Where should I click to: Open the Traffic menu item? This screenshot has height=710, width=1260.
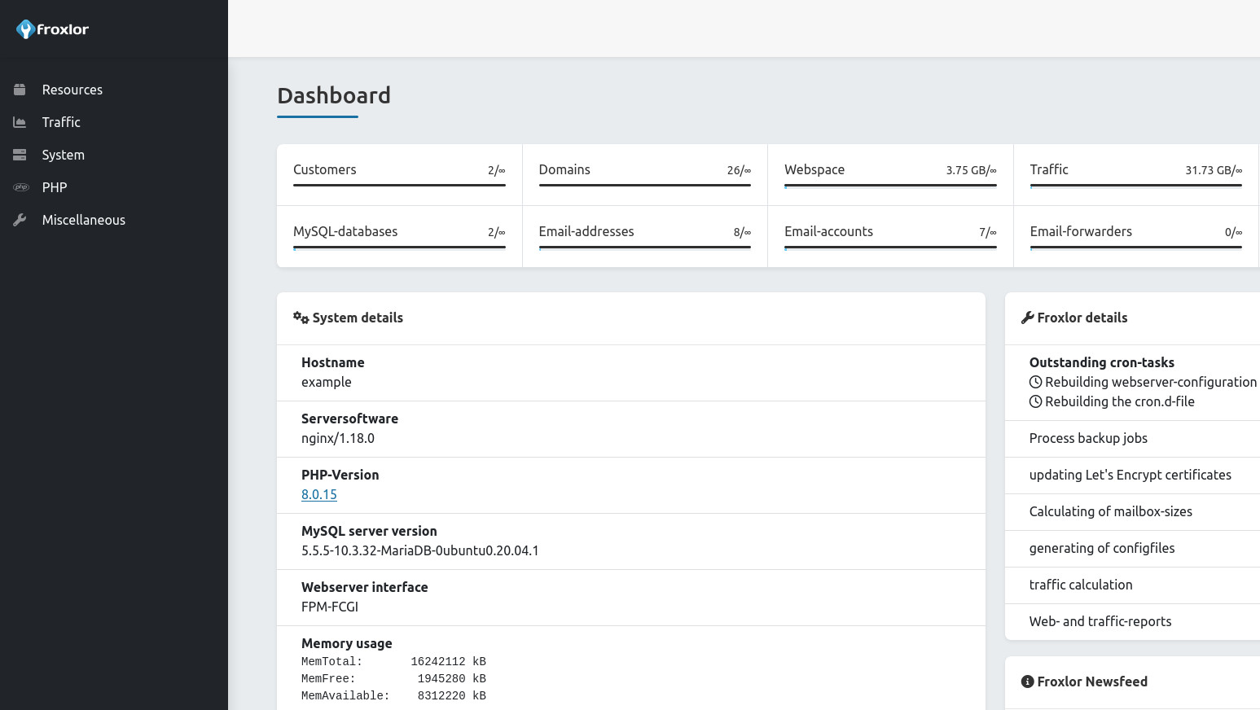click(x=61, y=122)
